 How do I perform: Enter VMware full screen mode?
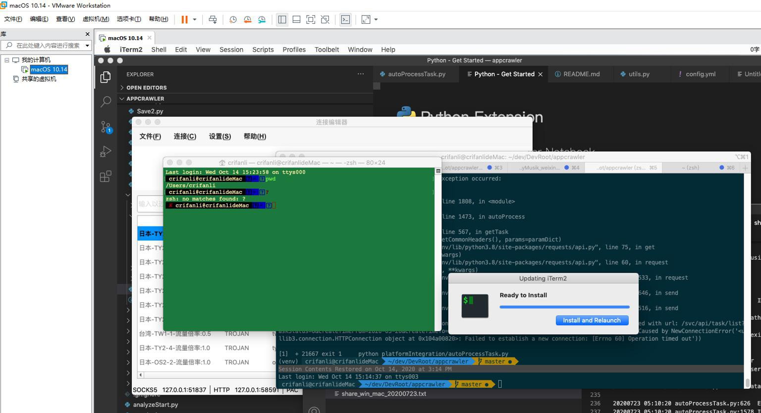pyautogui.click(x=311, y=19)
